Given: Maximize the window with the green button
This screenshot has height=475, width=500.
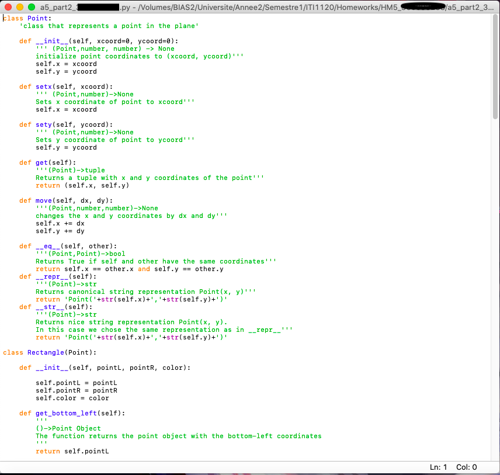Looking at the screenshot, I should (x=31, y=7).
